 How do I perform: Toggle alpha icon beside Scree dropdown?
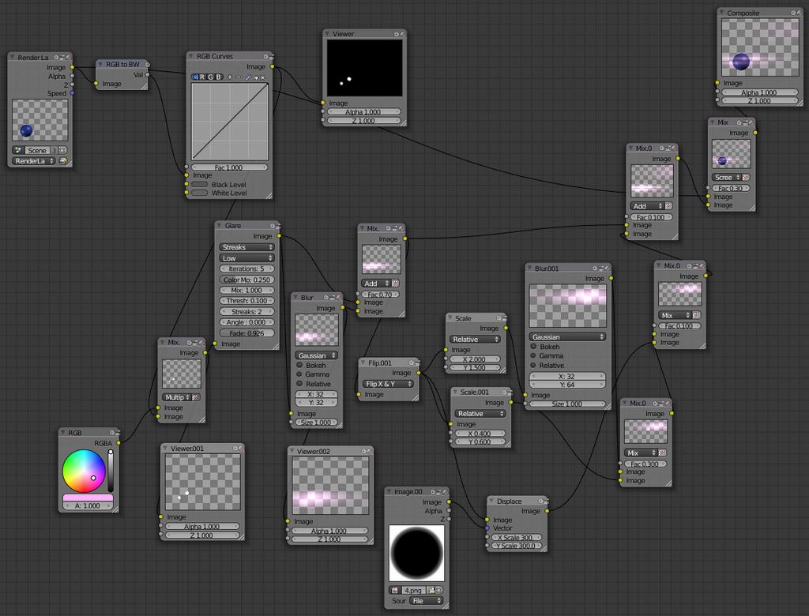pyautogui.click(x=746, y=177)
